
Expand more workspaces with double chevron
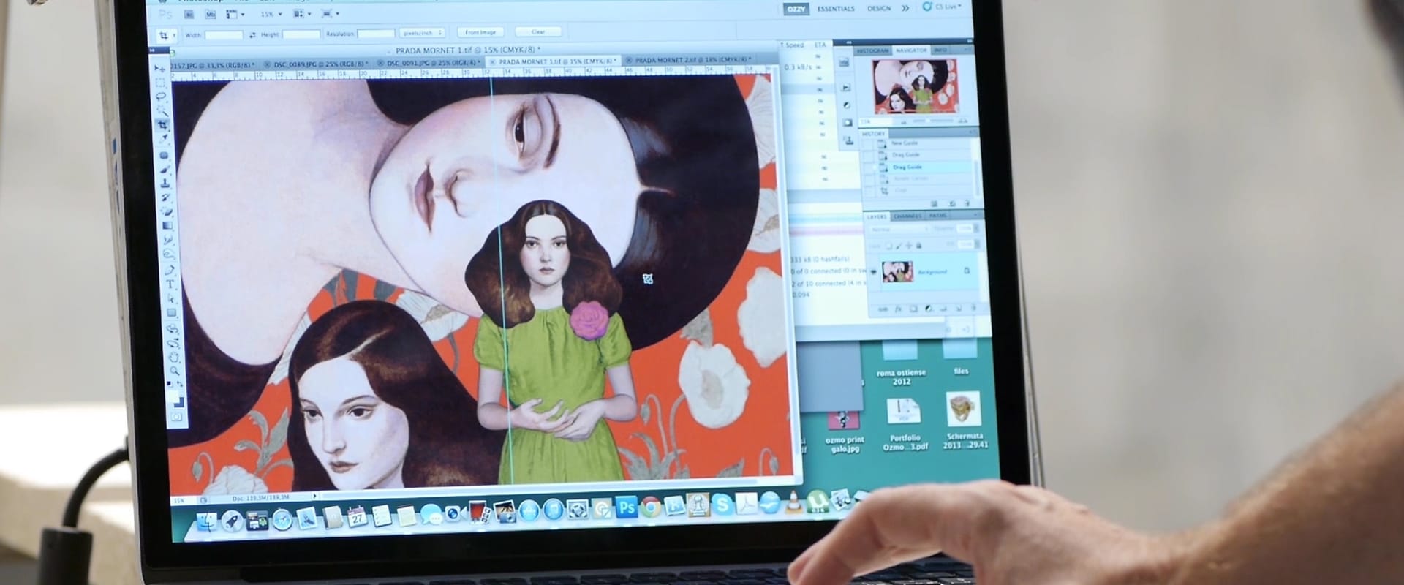click(905, 8)
